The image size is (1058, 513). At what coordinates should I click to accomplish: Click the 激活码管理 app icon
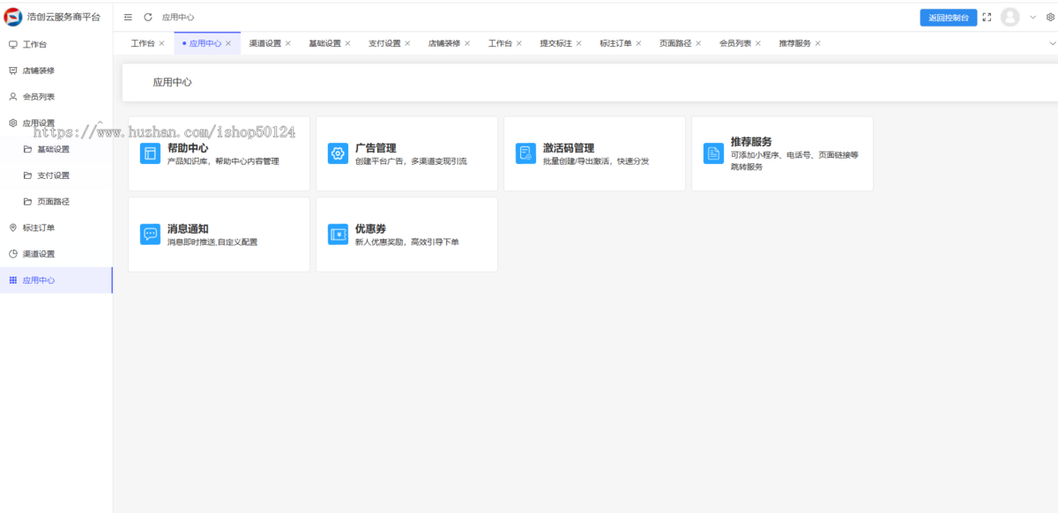(x=525, y=152)
